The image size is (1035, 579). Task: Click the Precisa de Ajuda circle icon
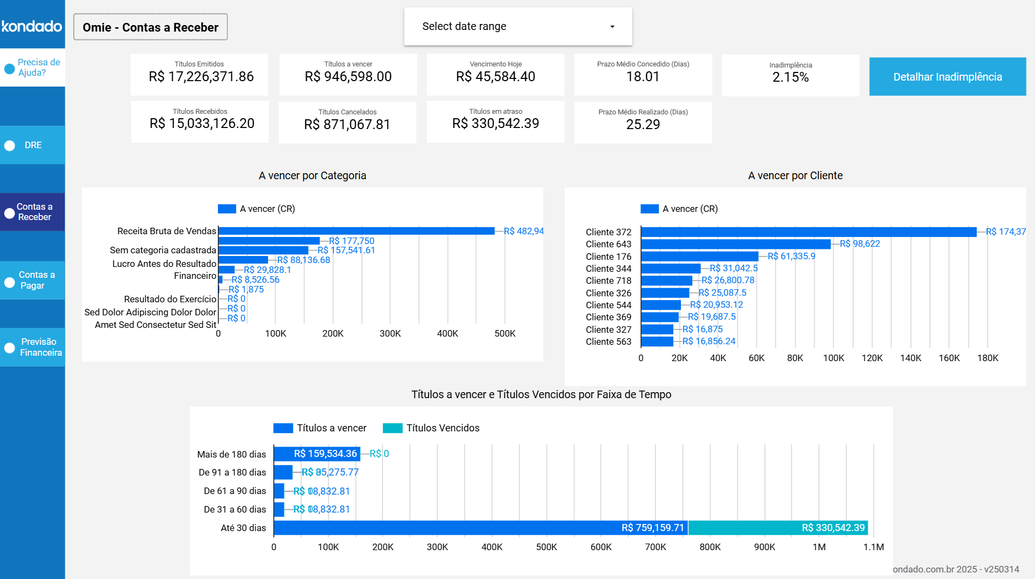click(x=9, y=68)
